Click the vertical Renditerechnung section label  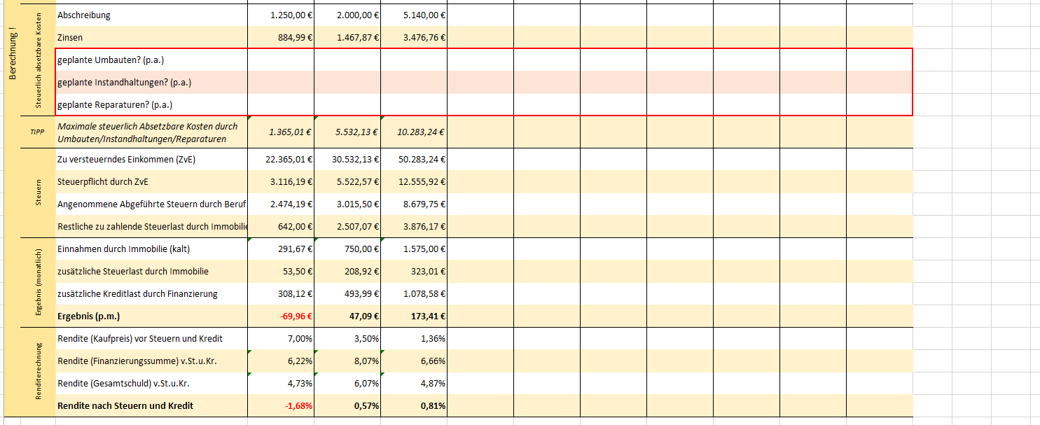tap(39, 371)
